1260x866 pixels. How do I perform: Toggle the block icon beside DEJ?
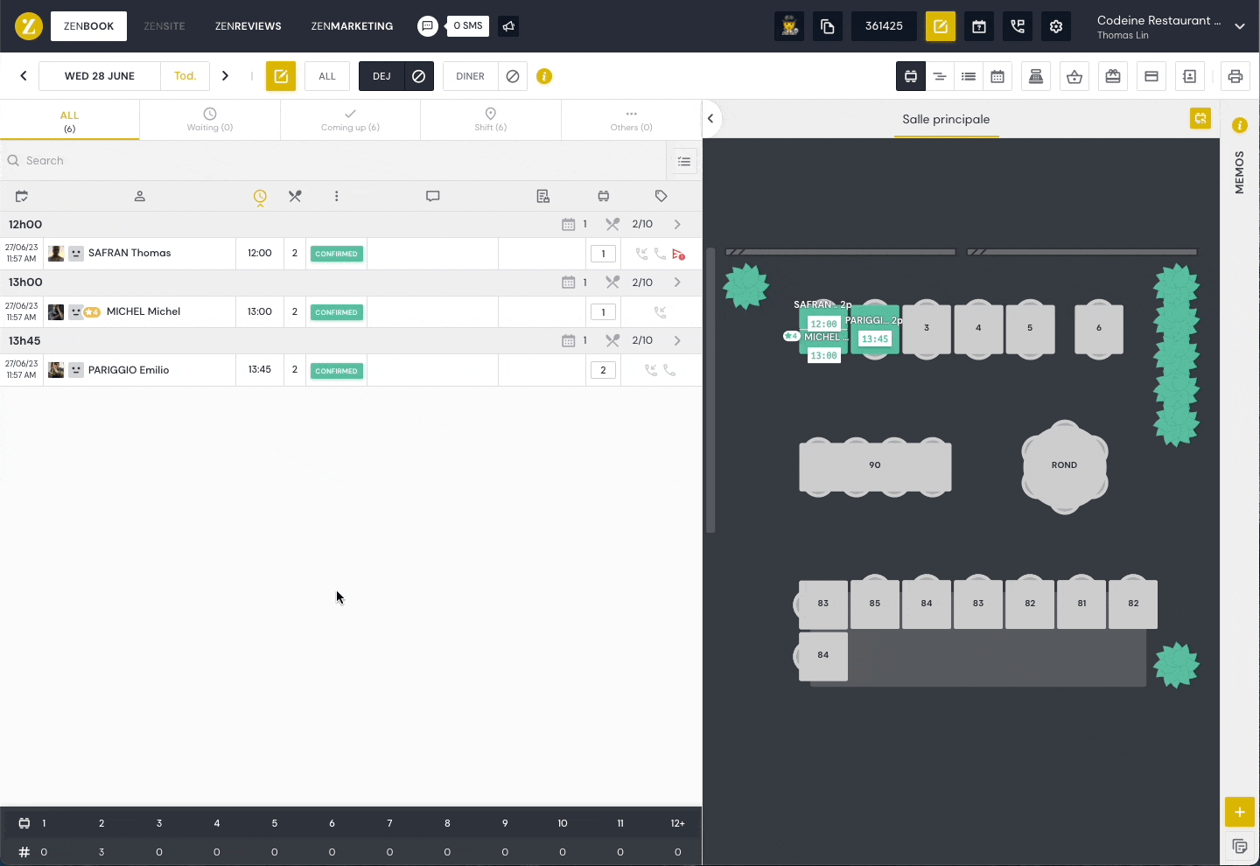418,77
